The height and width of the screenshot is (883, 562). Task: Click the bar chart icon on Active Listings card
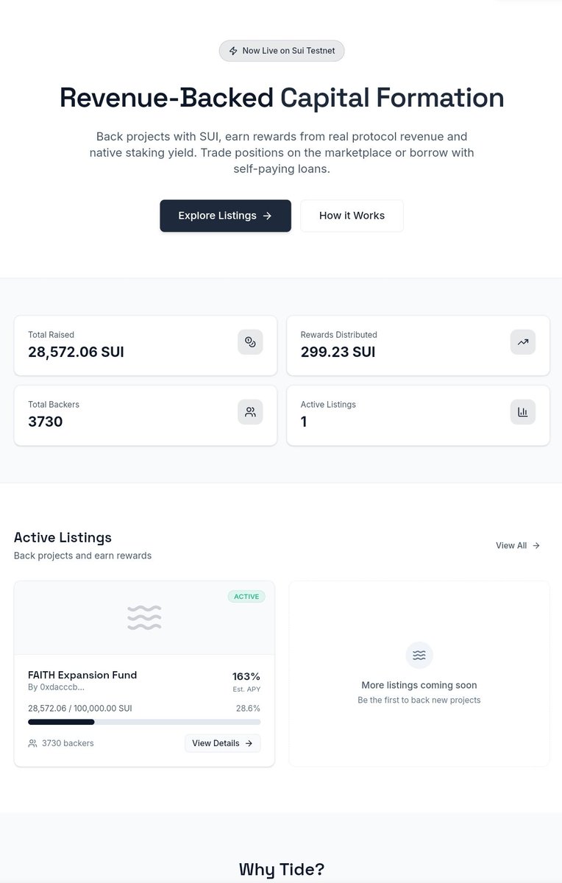click(x=523, y=412)
